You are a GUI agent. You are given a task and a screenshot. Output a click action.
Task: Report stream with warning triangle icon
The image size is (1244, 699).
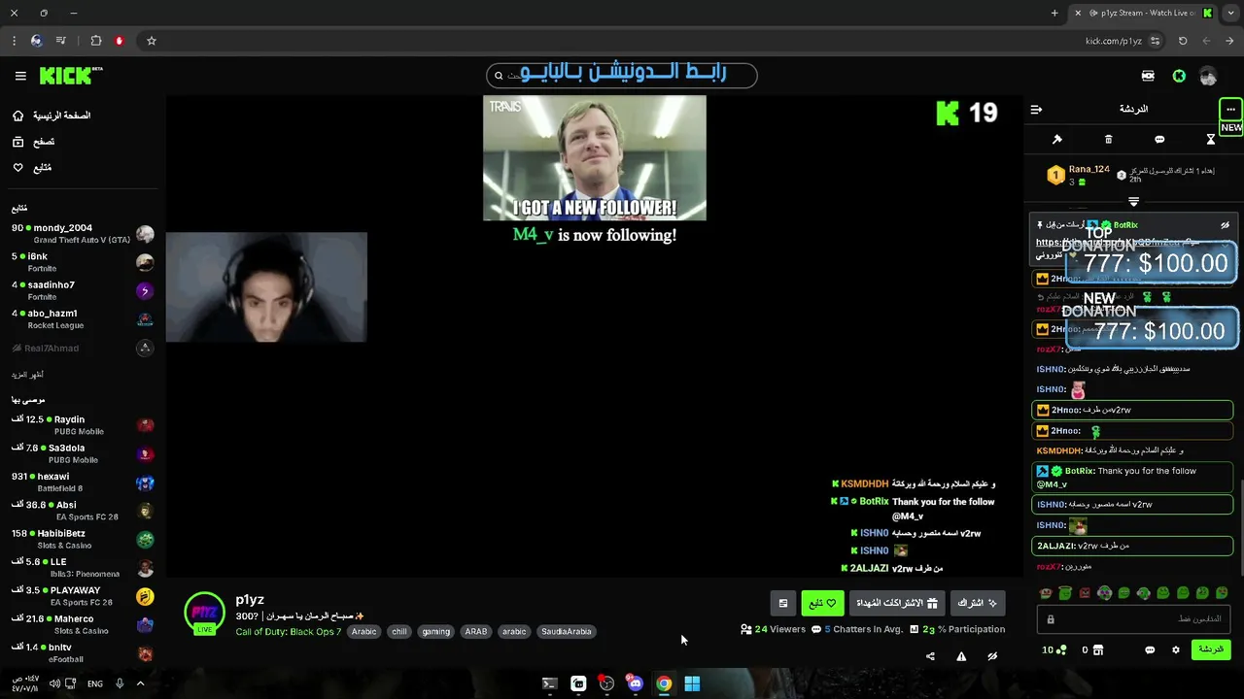coord(961,656)
